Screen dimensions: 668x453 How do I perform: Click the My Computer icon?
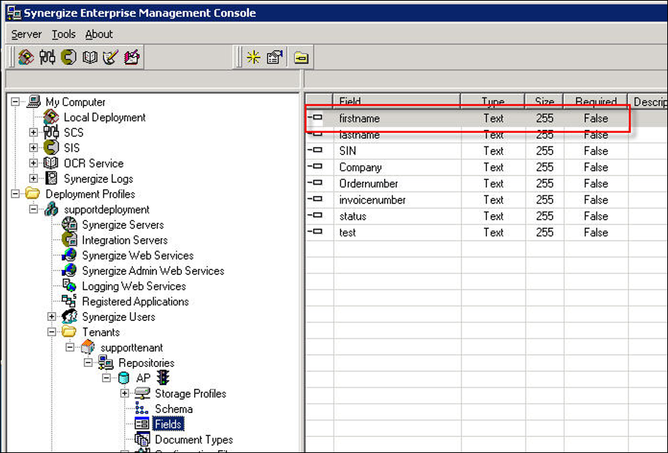click(x=34, y=101)
